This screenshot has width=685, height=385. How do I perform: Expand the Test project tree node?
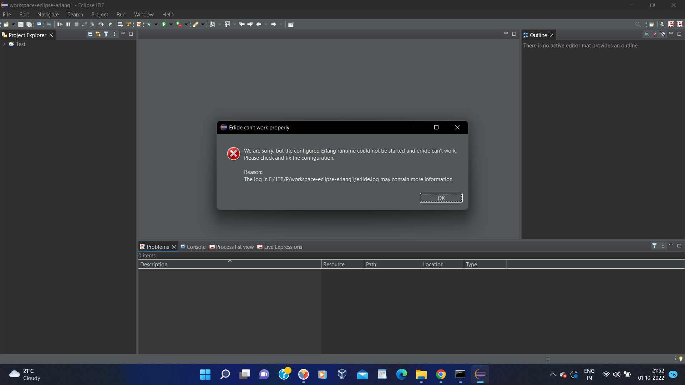pyautogui.click(x=4, y=44)
